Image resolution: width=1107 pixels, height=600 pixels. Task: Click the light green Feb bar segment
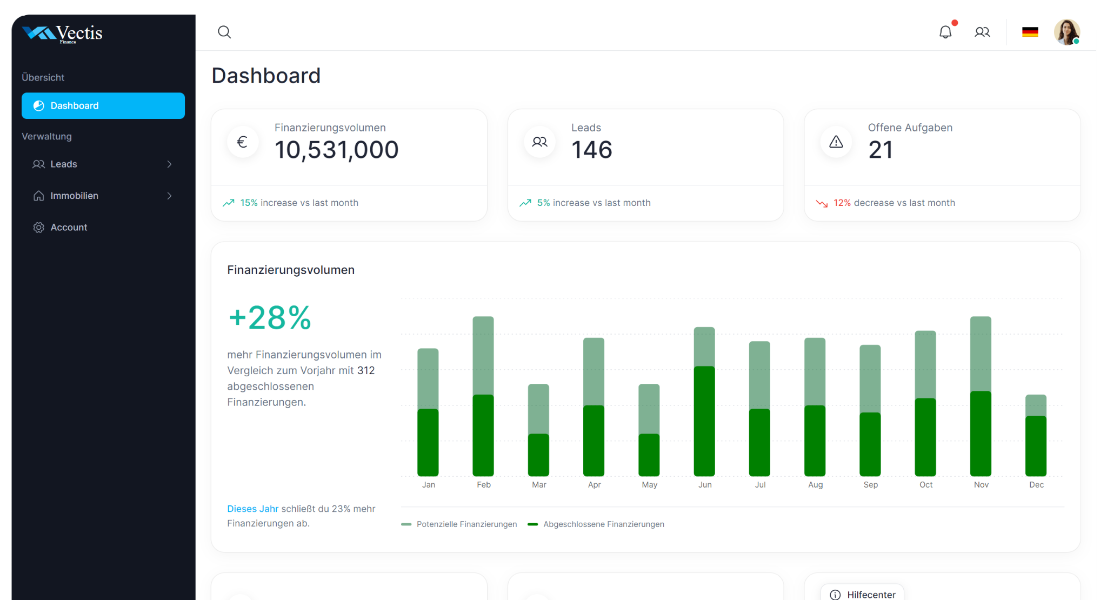pos(483,355)
